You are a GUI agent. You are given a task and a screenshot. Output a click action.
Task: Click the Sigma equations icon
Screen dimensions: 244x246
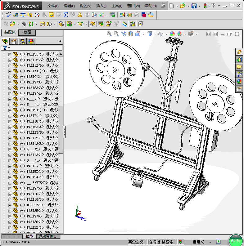pos(66,15)
